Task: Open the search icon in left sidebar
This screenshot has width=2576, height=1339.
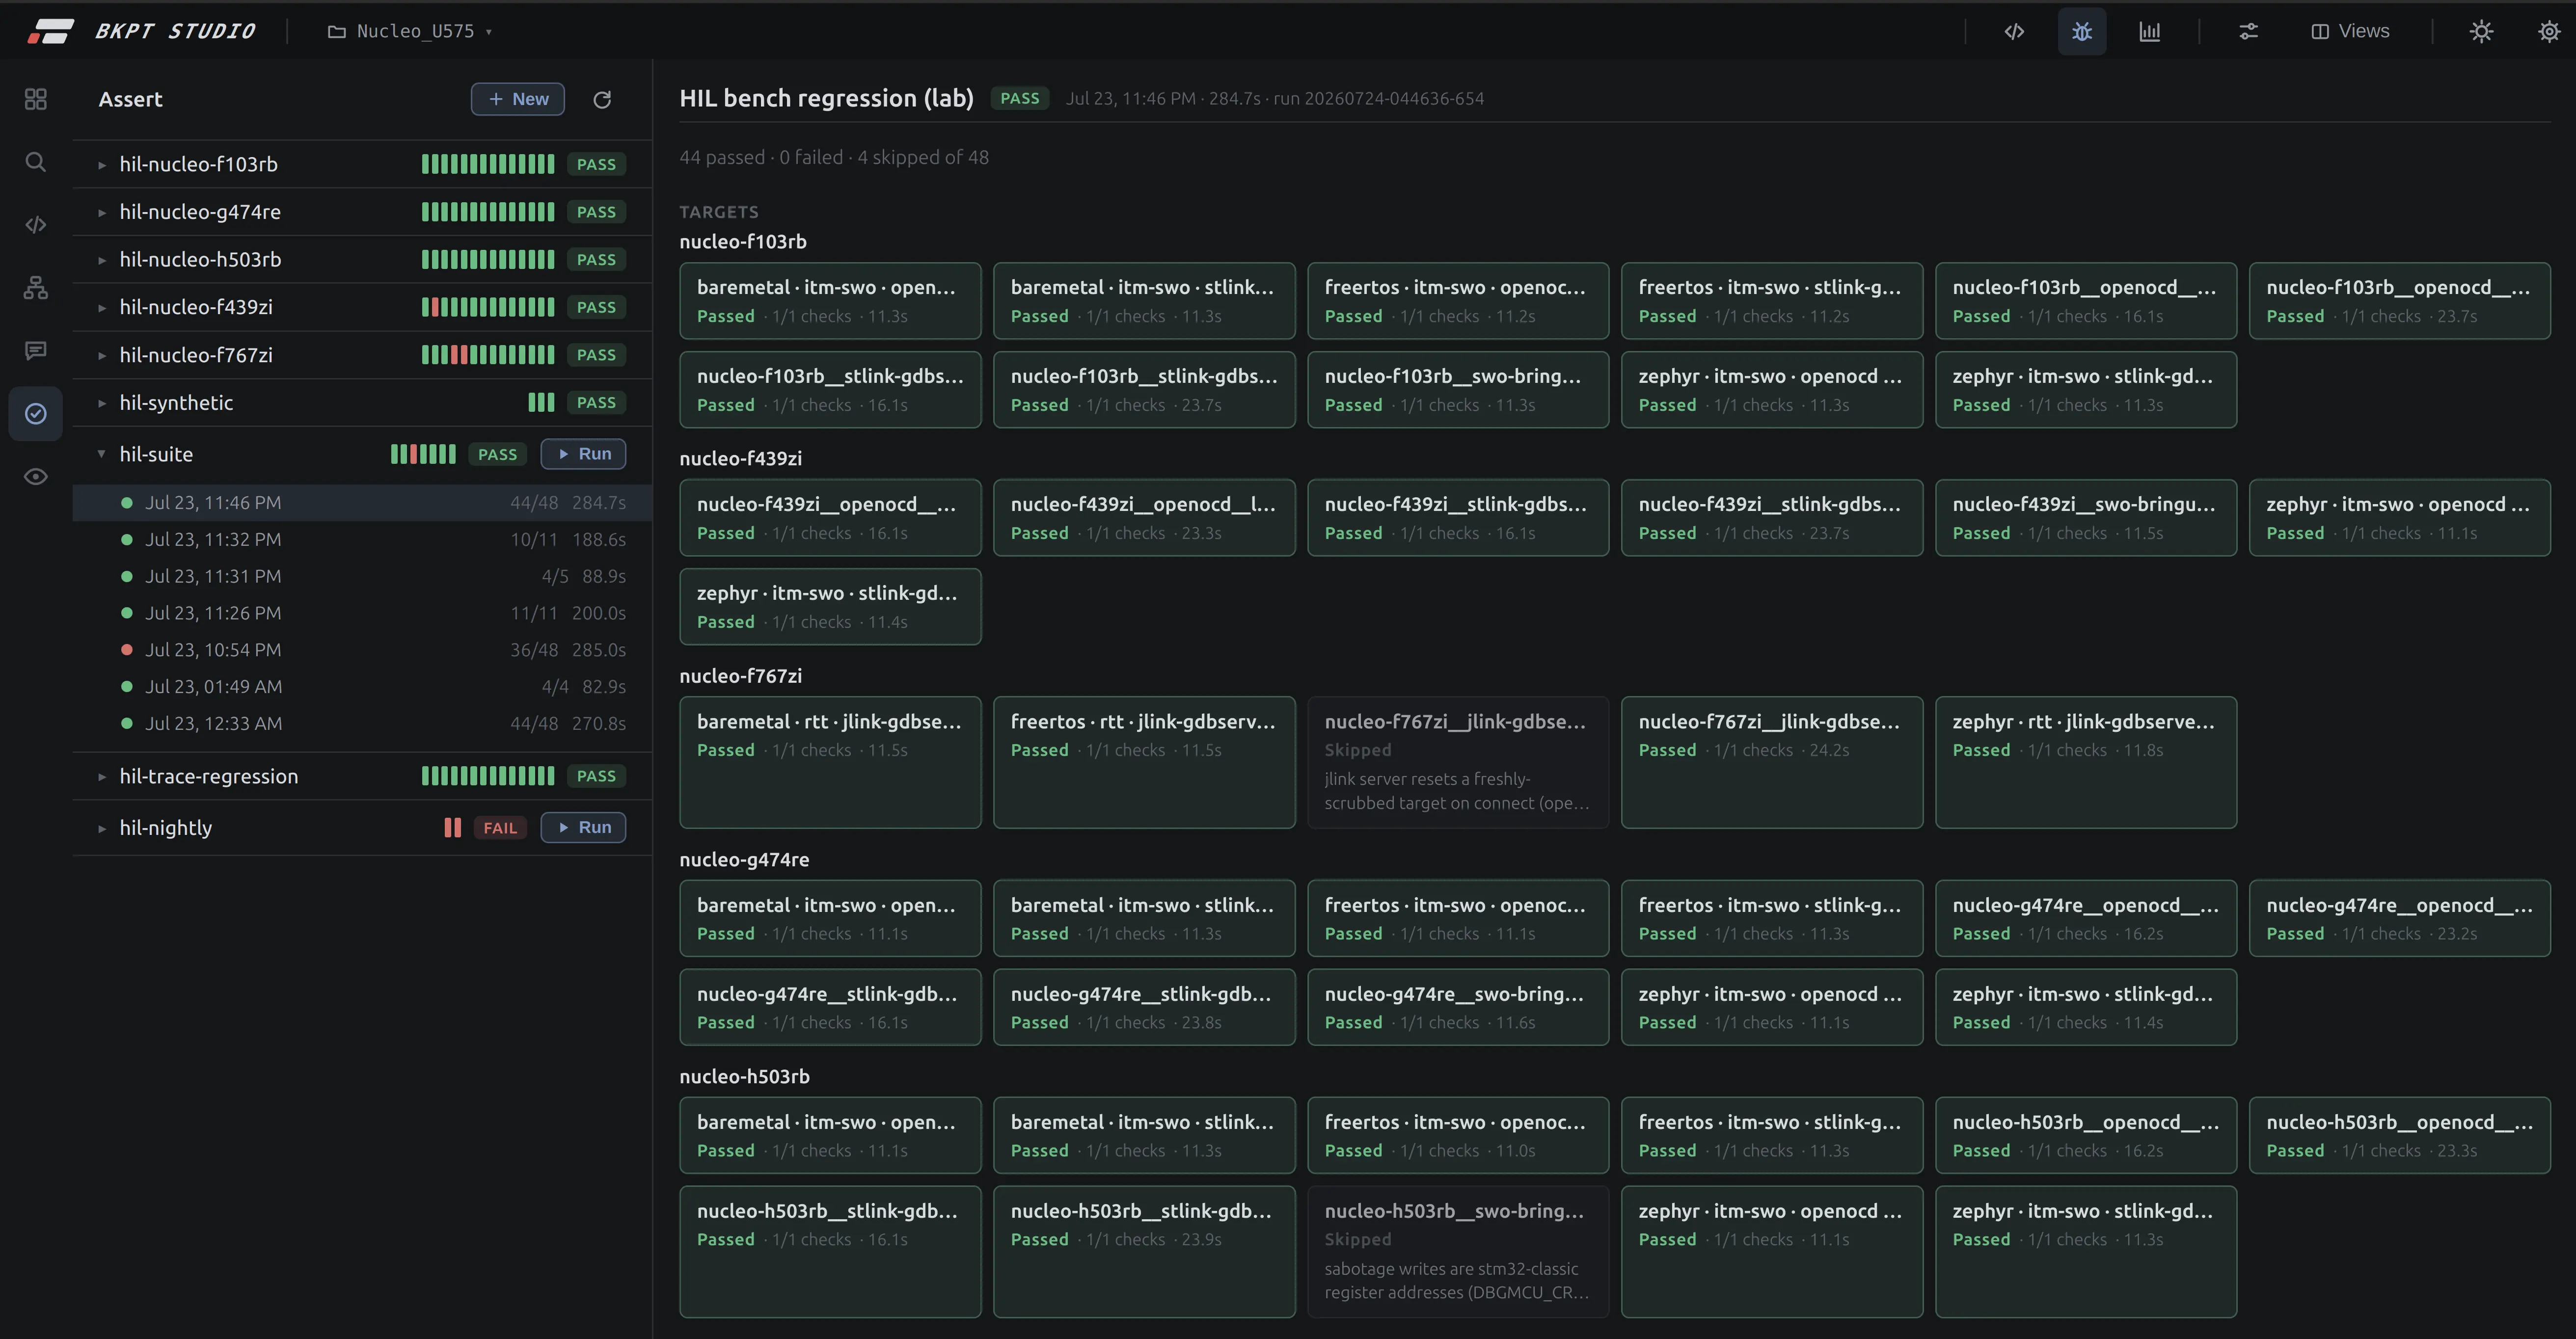Action: [36, 162]
